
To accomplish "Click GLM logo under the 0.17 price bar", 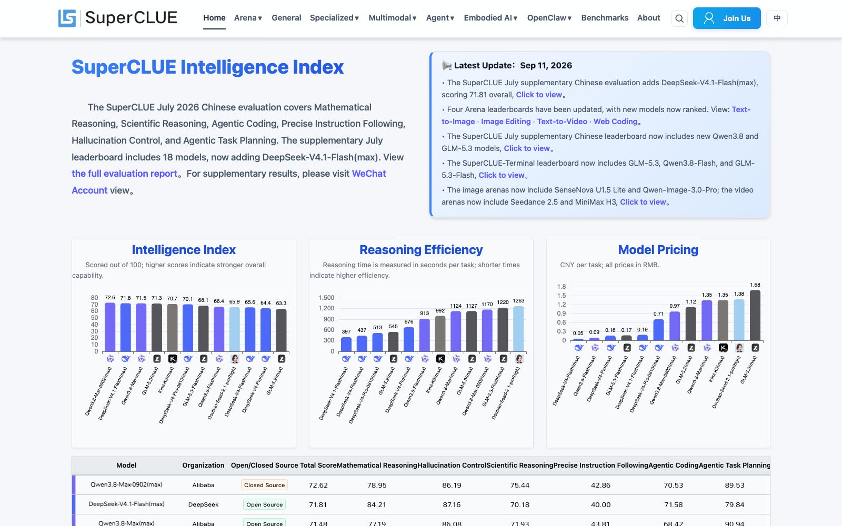I will [627, 348].
